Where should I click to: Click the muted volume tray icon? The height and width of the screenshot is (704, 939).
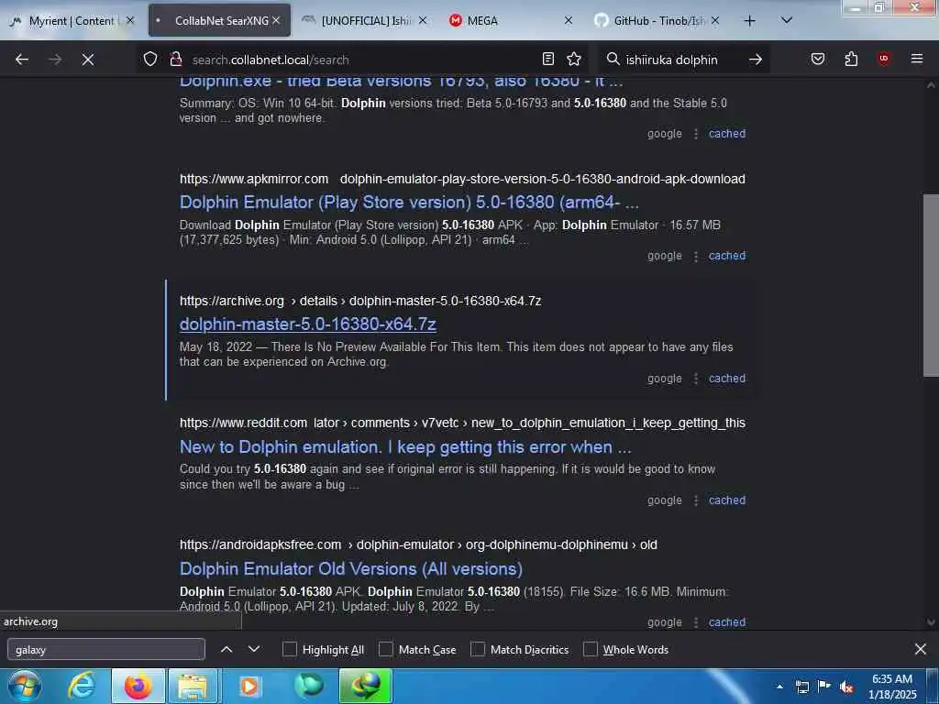[x=846, y=687]
